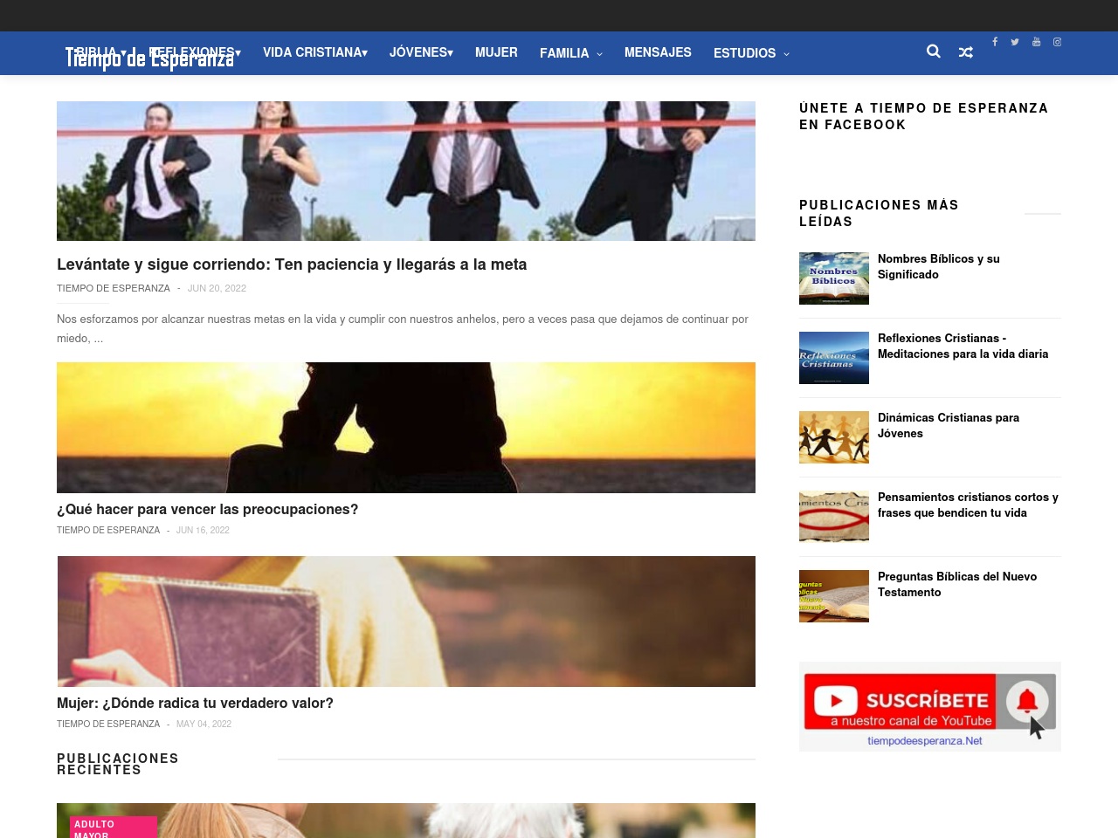This screenshot has width=1118, height=838.
Task: Expand the VIDA CRISTIANA dropdown menu
Action: click(x=315, y=52)
